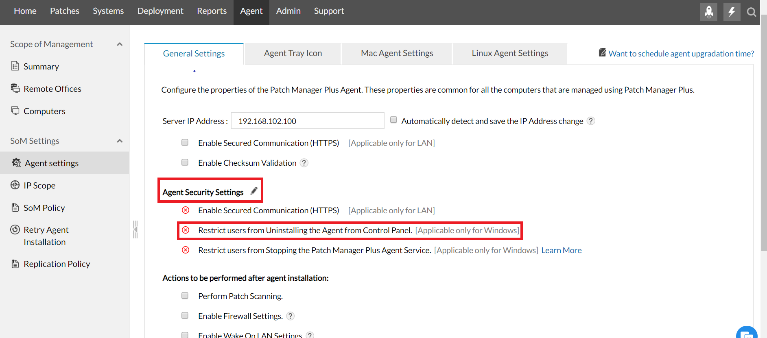The width and height of the screenshot is (767, 338).
Task: Switch to the Mac Agent Settings tab
Action: pos(397,53)
